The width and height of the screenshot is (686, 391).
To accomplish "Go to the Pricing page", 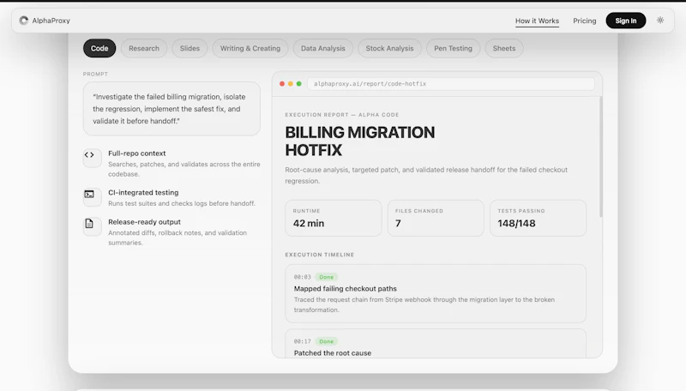I will [585, 21].
